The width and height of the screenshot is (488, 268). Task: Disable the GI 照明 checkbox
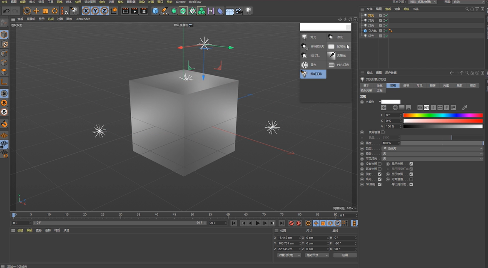(379, 184)
